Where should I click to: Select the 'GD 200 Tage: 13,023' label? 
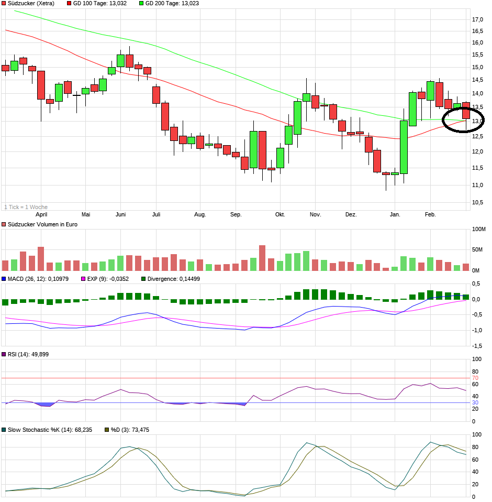coord(172,3)
